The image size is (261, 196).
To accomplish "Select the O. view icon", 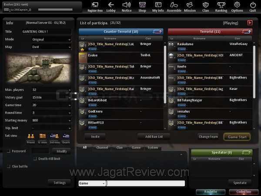I will (x=43, y=136).
